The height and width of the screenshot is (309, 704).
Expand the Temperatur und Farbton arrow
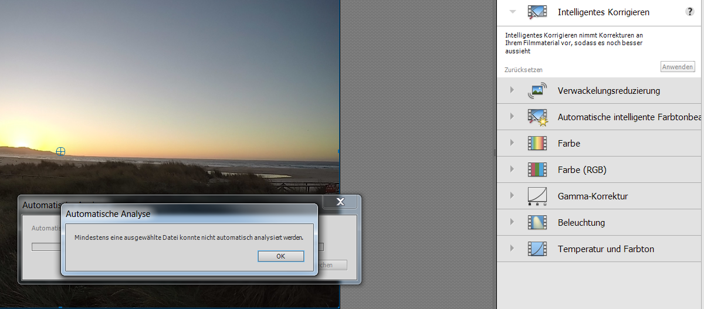click(x=512, y=249)
